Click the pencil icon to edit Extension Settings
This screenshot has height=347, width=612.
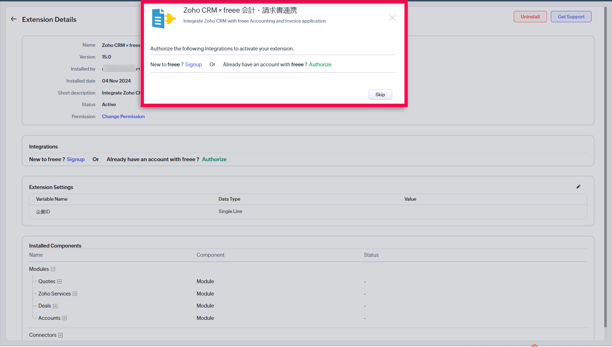tap(578, 187)
